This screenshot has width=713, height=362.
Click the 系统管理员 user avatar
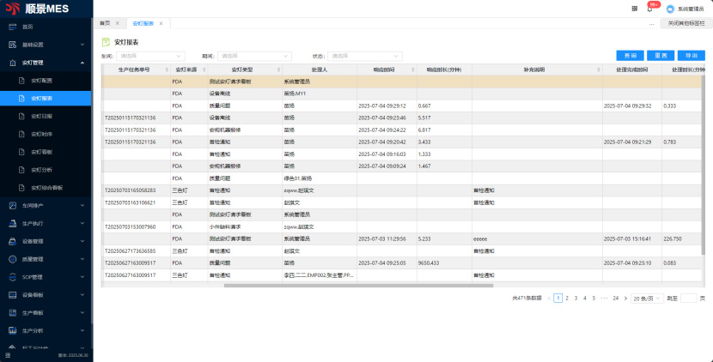(x=670, y=9)
